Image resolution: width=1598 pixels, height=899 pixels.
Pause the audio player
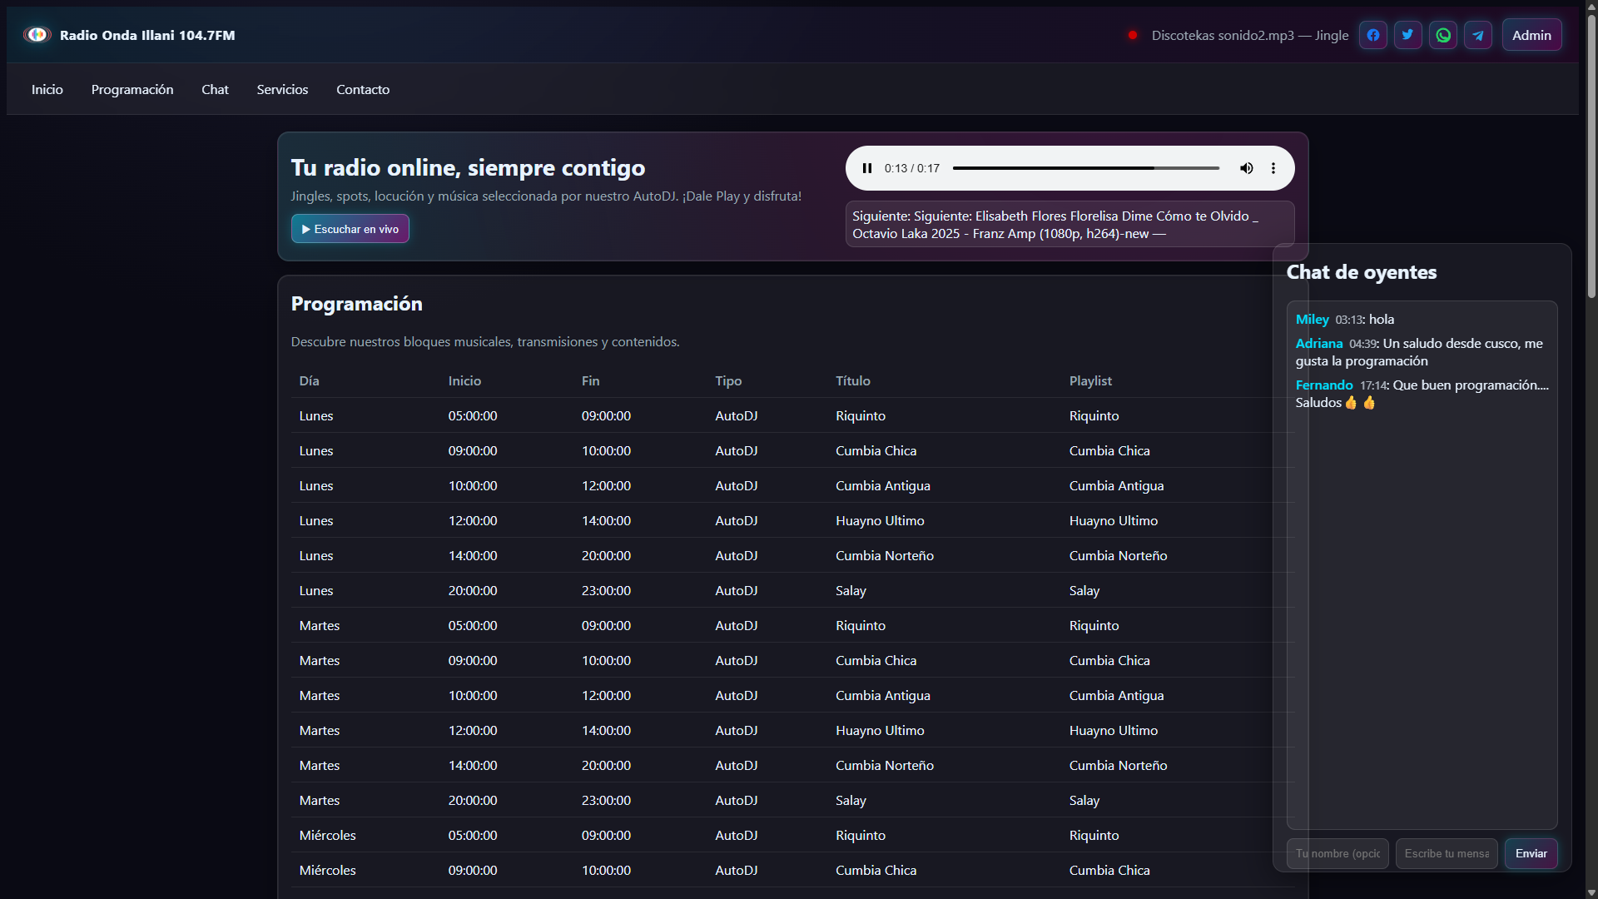click(x=867, y=168)
